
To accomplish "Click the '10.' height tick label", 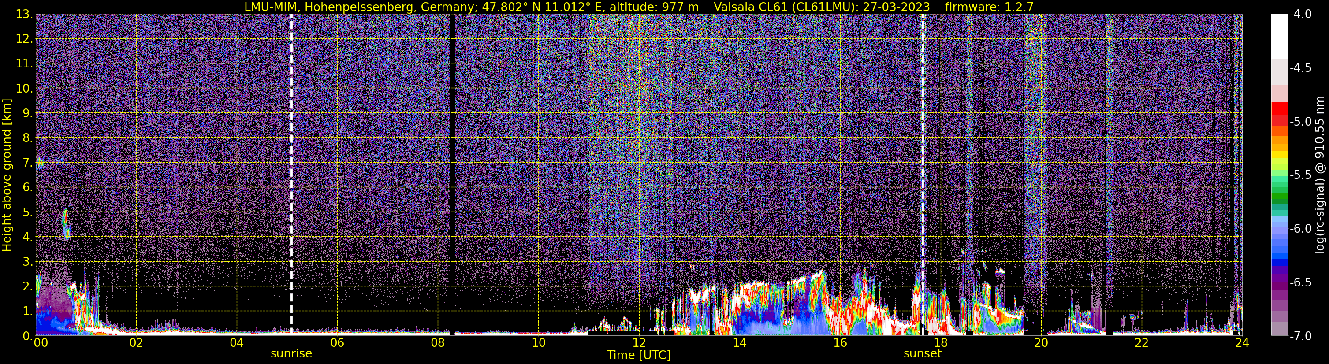I will (25, 88).
